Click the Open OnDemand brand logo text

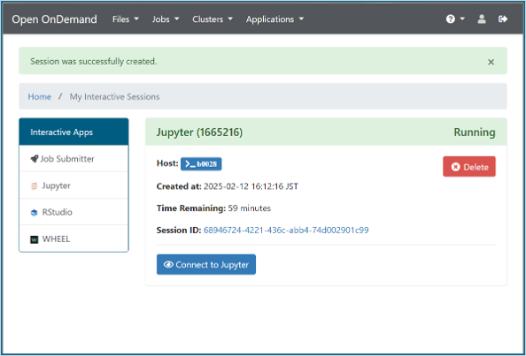54,19
